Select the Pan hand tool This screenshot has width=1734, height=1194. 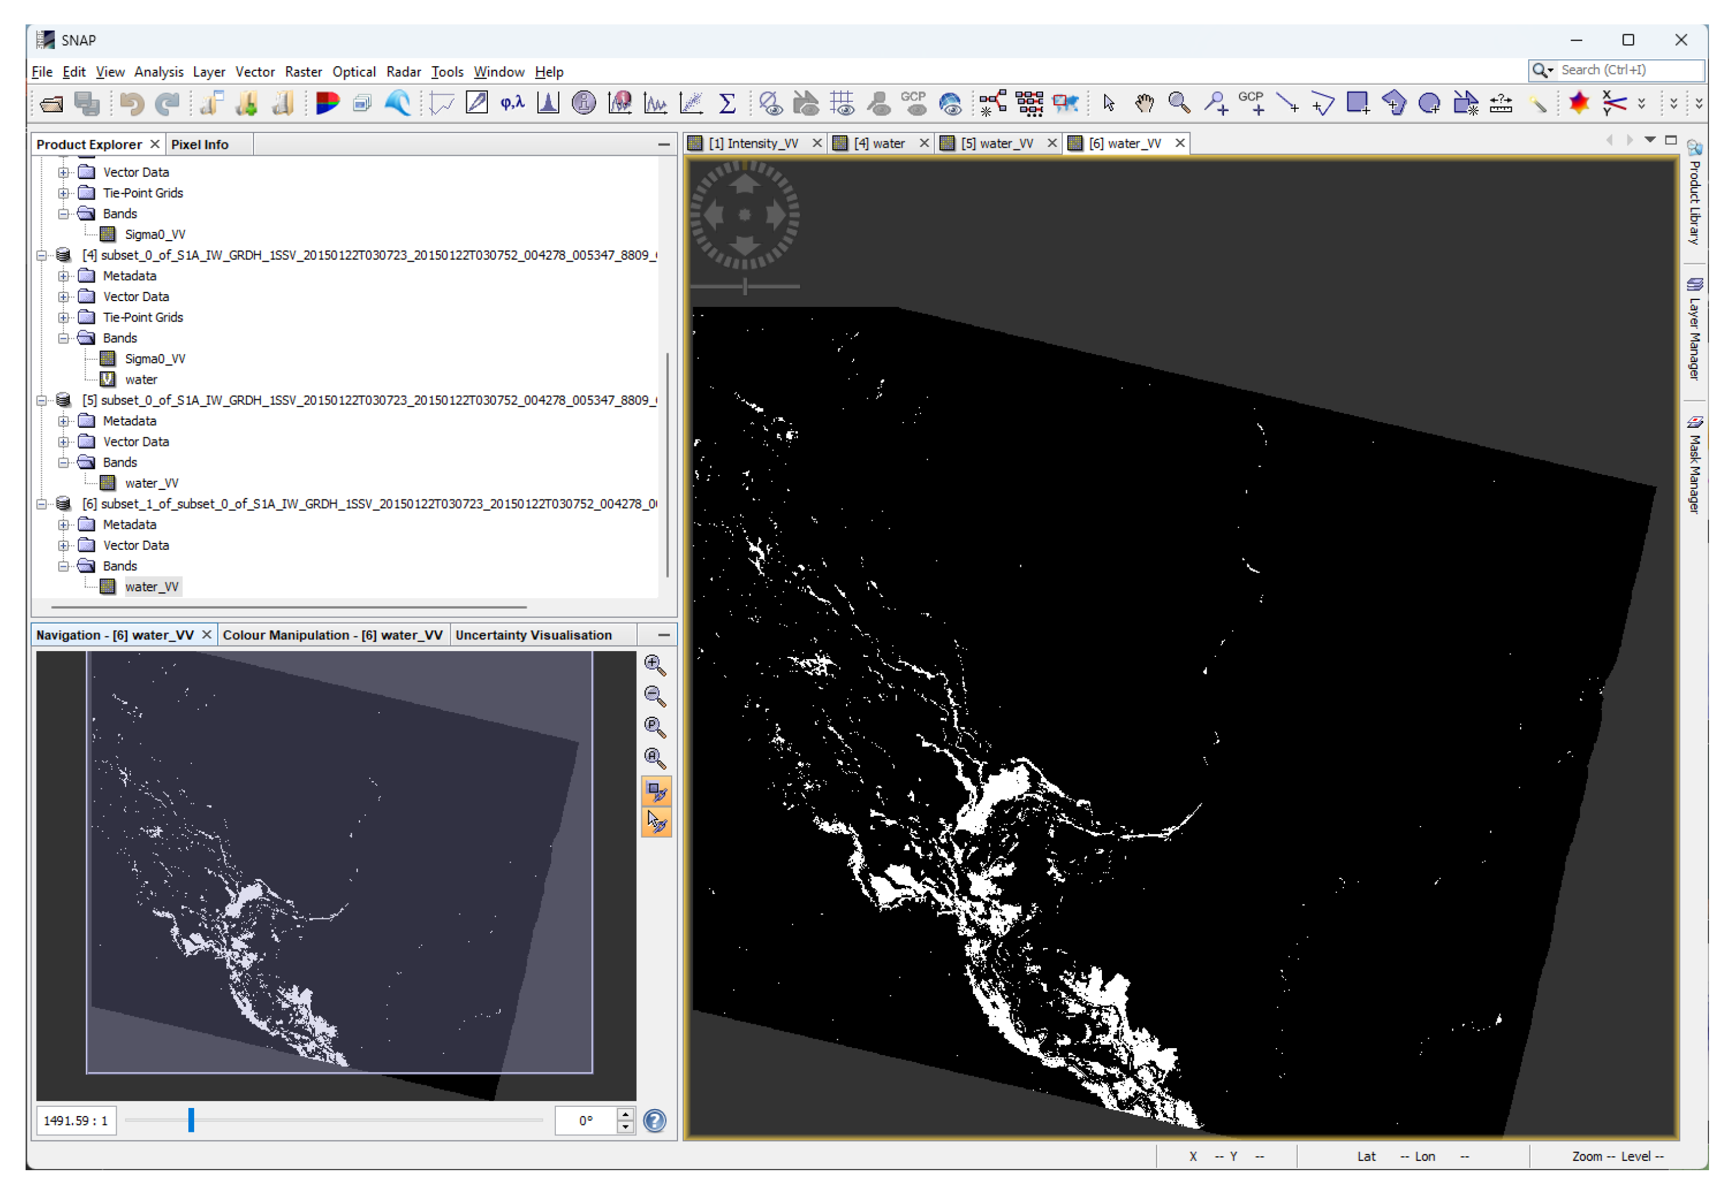point(1144,103)
